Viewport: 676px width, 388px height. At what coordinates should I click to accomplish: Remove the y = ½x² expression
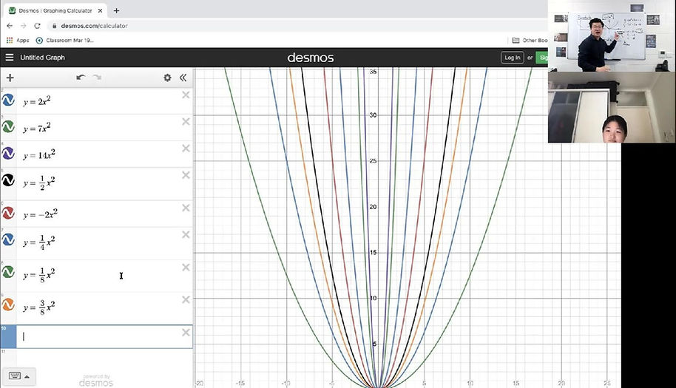click(x=186, y=175)
